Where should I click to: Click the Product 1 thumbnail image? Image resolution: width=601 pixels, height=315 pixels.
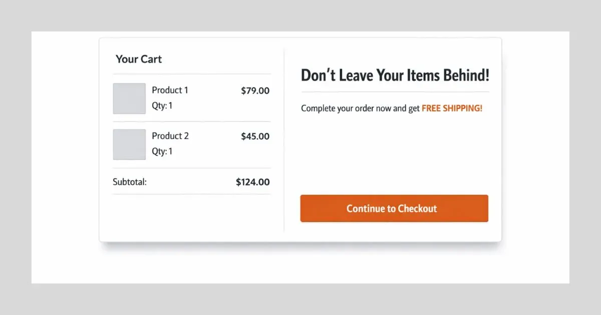pyautogui.click(x=129, y=98)
